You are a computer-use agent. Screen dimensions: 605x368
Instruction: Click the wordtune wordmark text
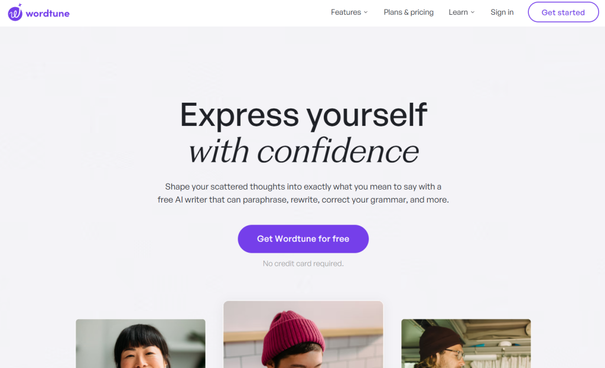47,14
